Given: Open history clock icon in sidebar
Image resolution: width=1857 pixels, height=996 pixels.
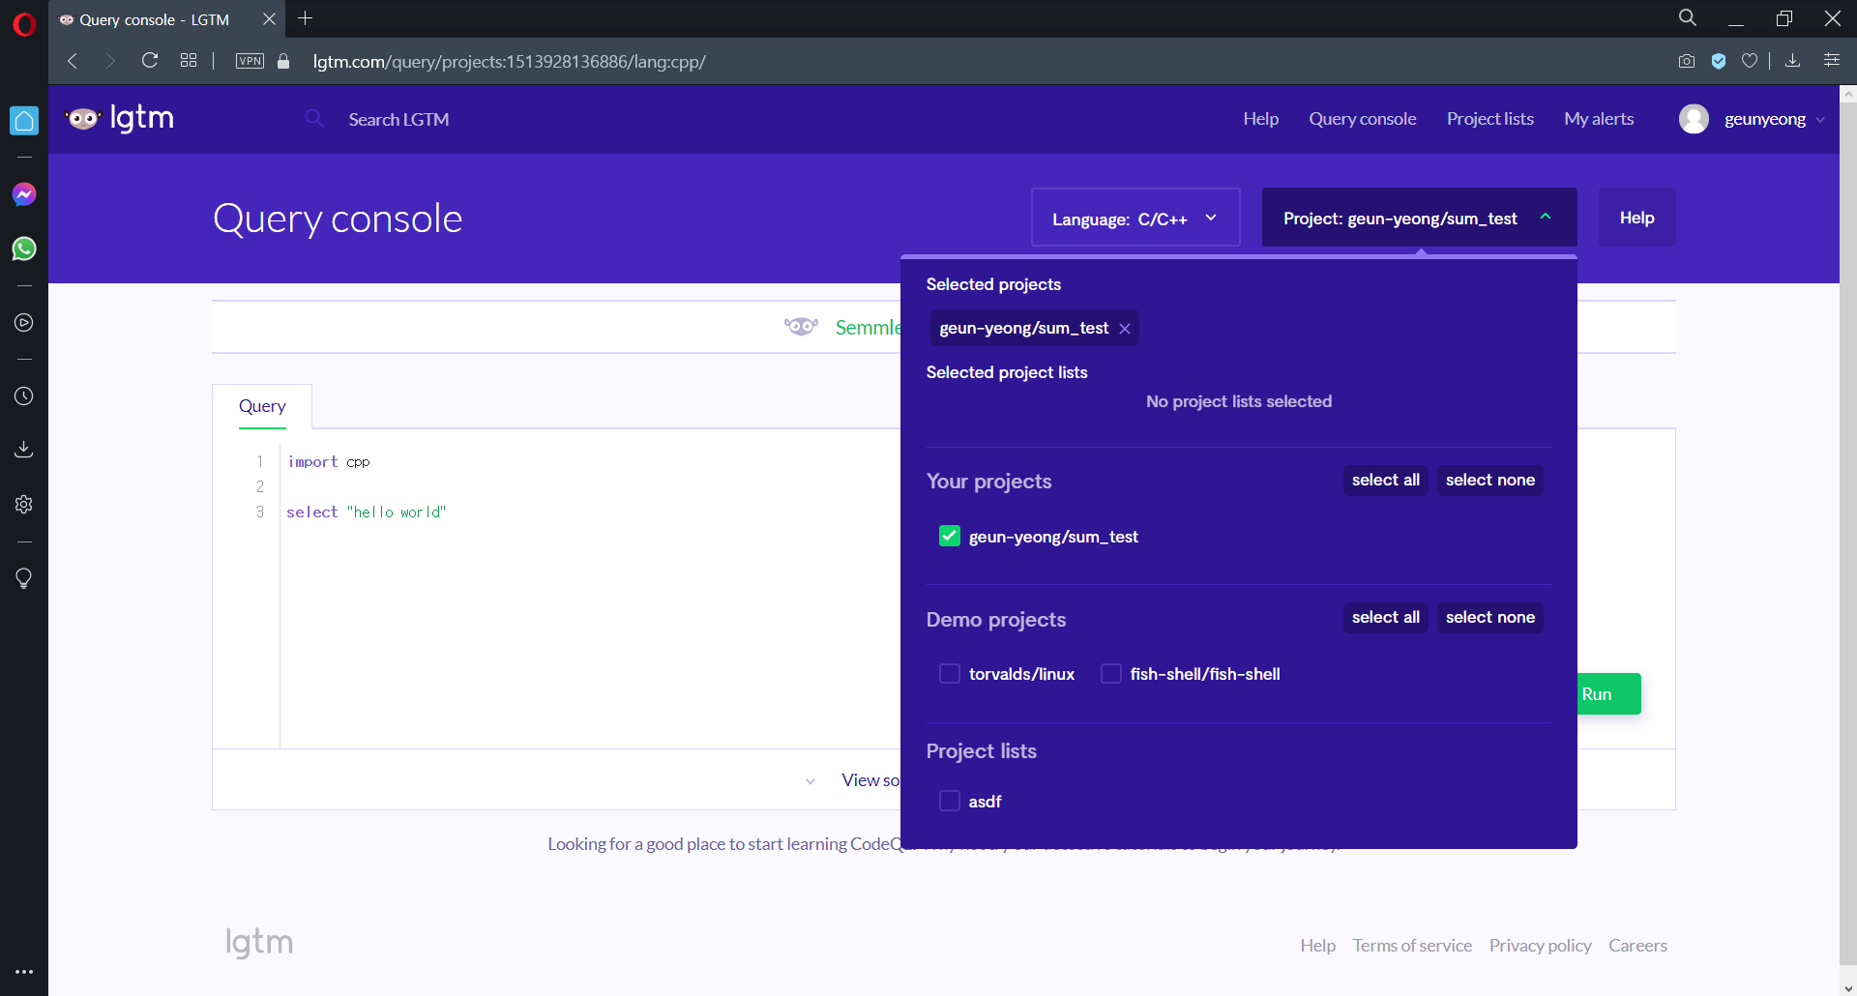Looking at the screenshot, I should [x=24, y=396].
